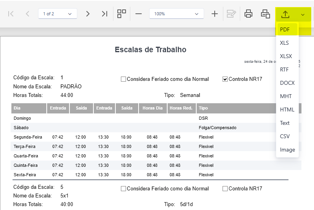The width and height of the screenshot is (314, 210).
Task: Click Sexta-Feira in the table
Action: [25, 175]
